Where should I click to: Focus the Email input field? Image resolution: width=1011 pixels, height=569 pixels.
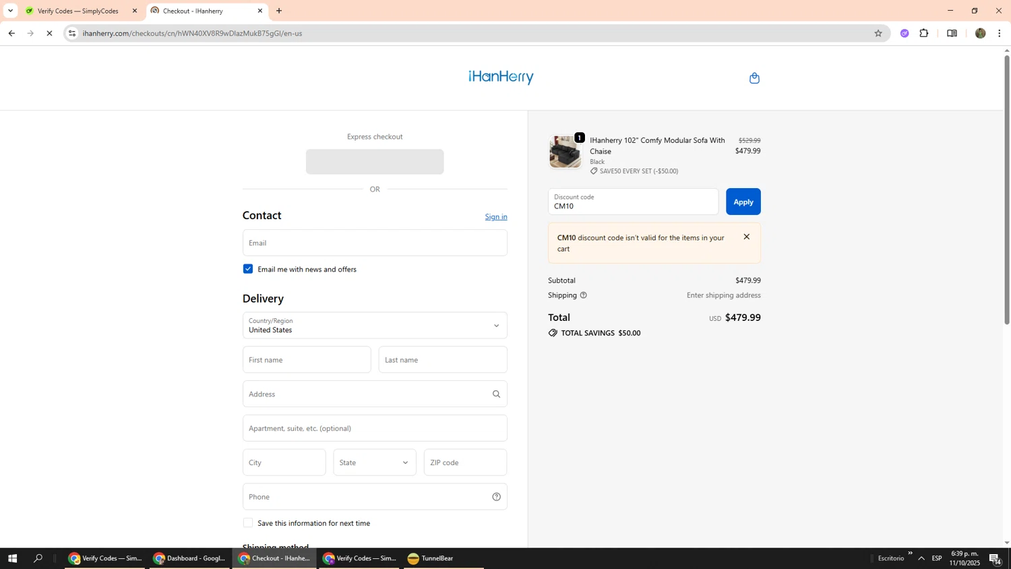click(375, 243)
